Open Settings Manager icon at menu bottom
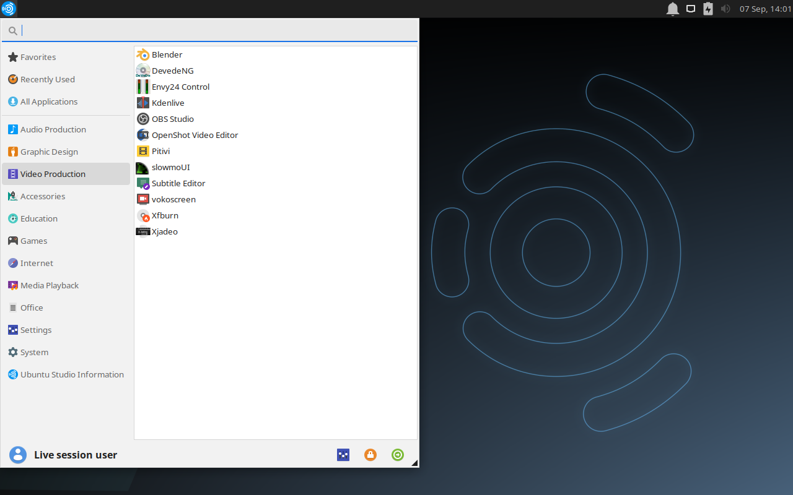Viewport: 793px width, 495px height. [x=343, y=455]
